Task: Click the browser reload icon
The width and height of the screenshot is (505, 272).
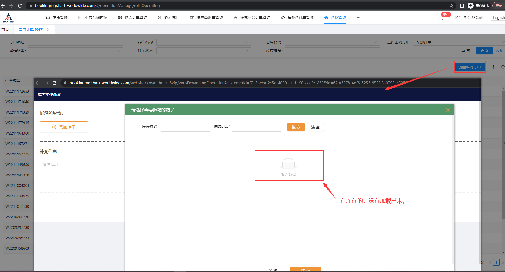Action: pyautogui.click(x=20, y=6)
